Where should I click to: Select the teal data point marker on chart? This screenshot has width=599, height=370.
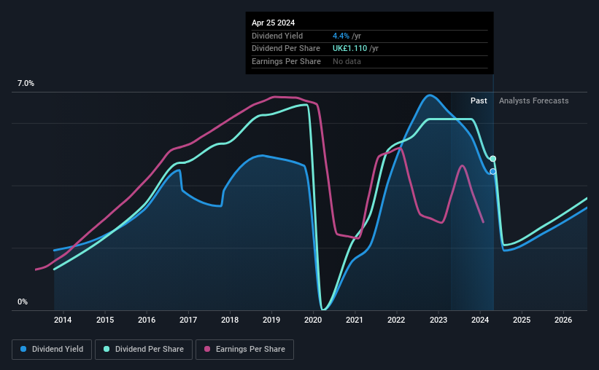pyautogui.click(x=492, y=159)
